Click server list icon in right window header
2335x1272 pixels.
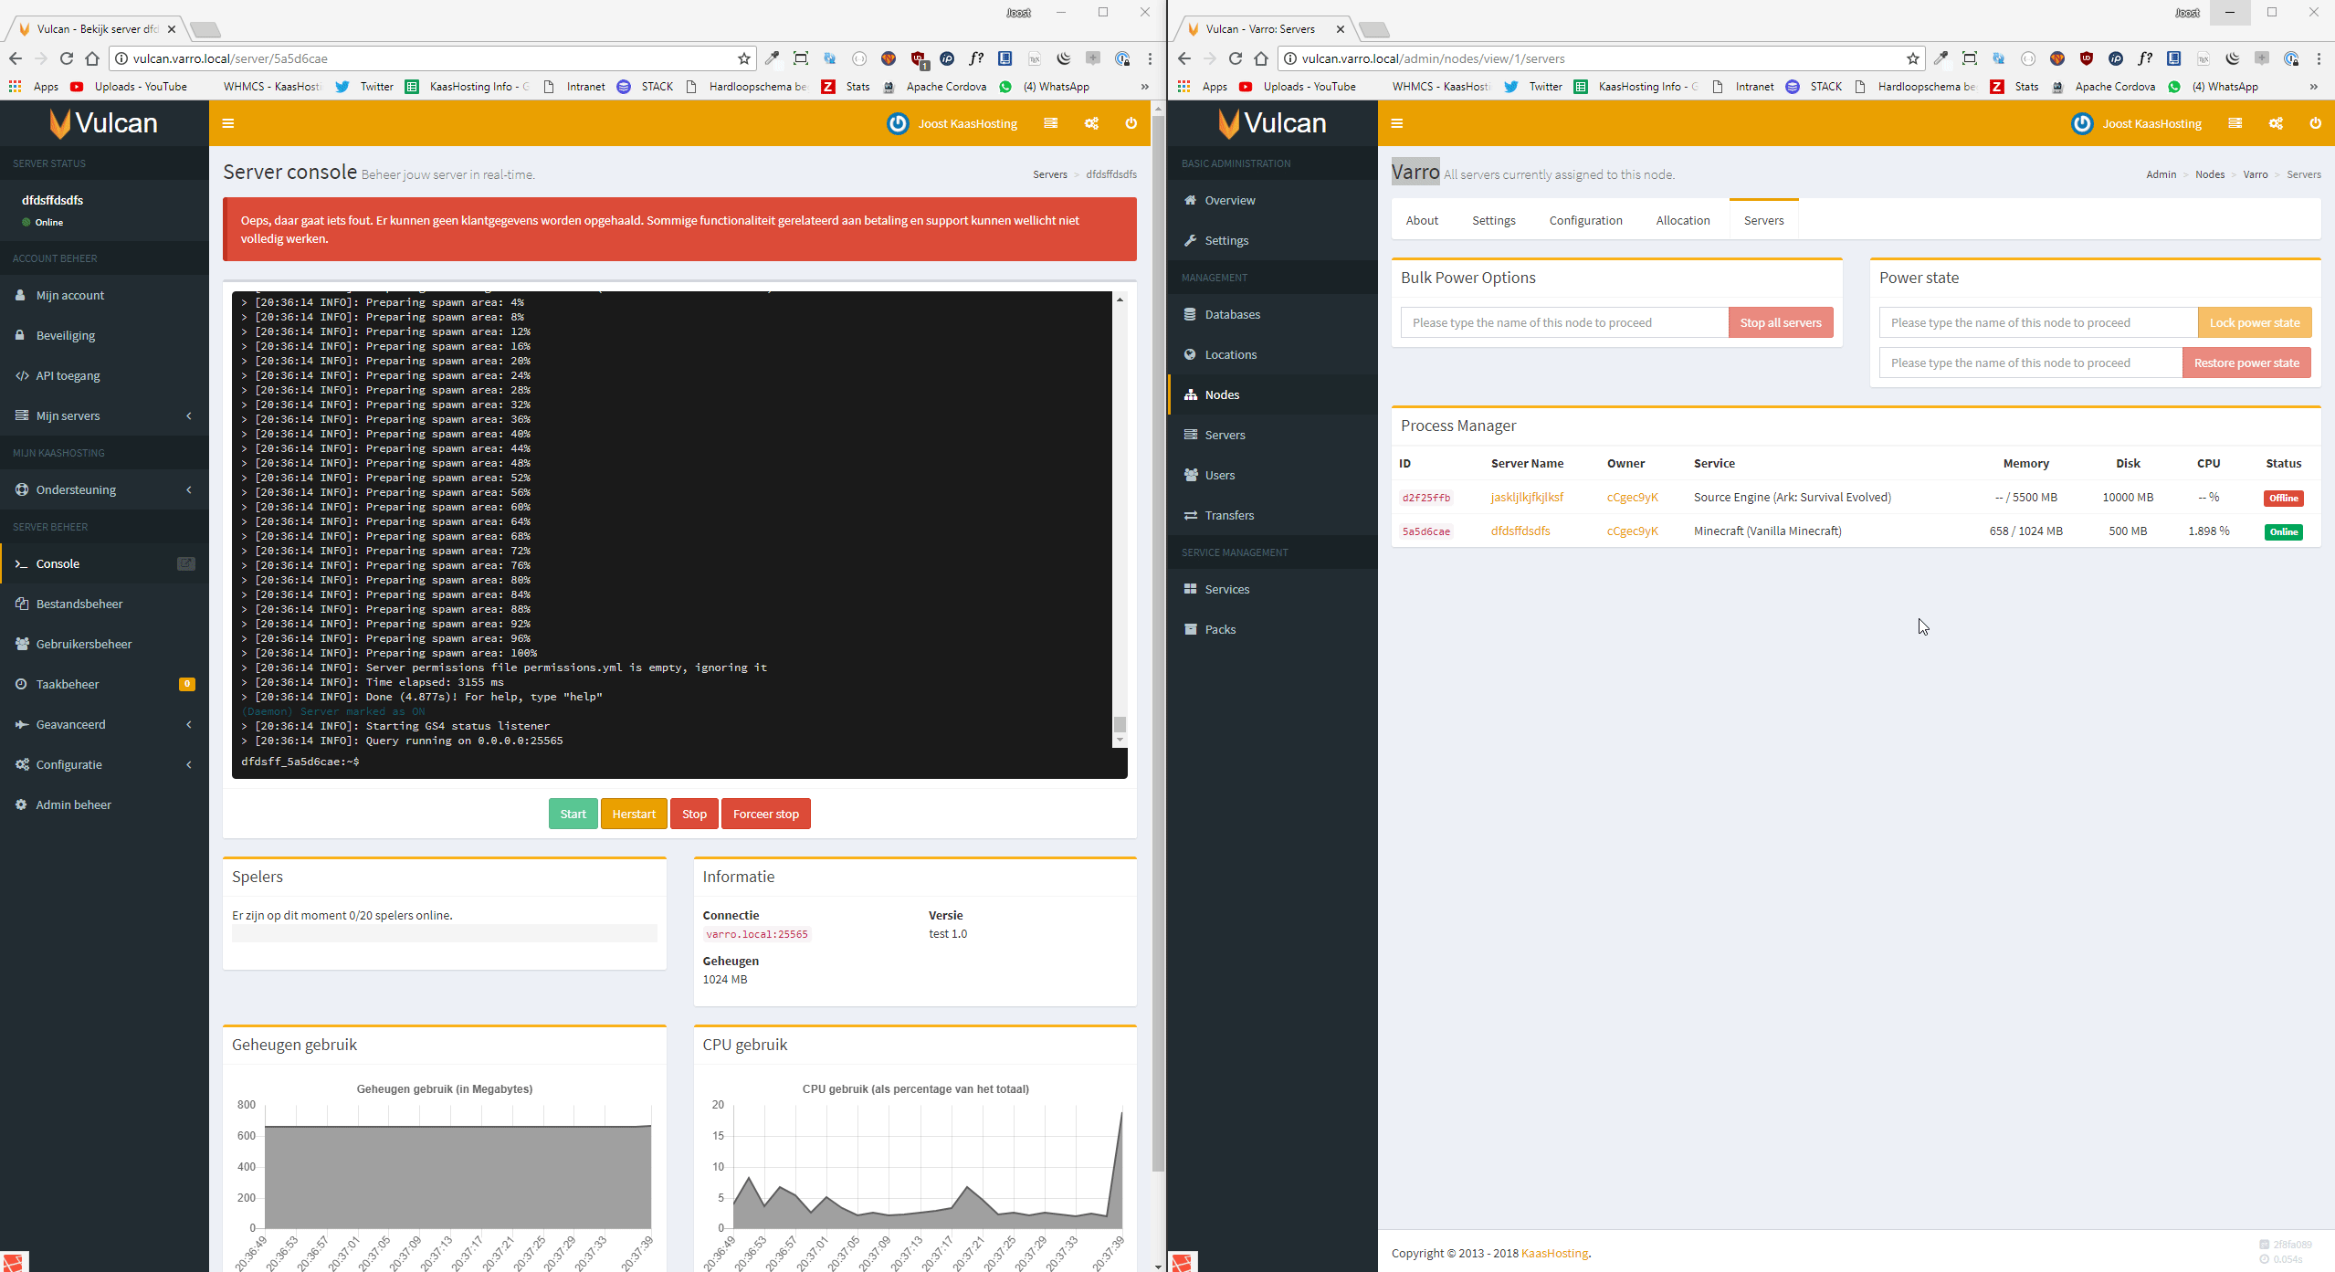2235,123
